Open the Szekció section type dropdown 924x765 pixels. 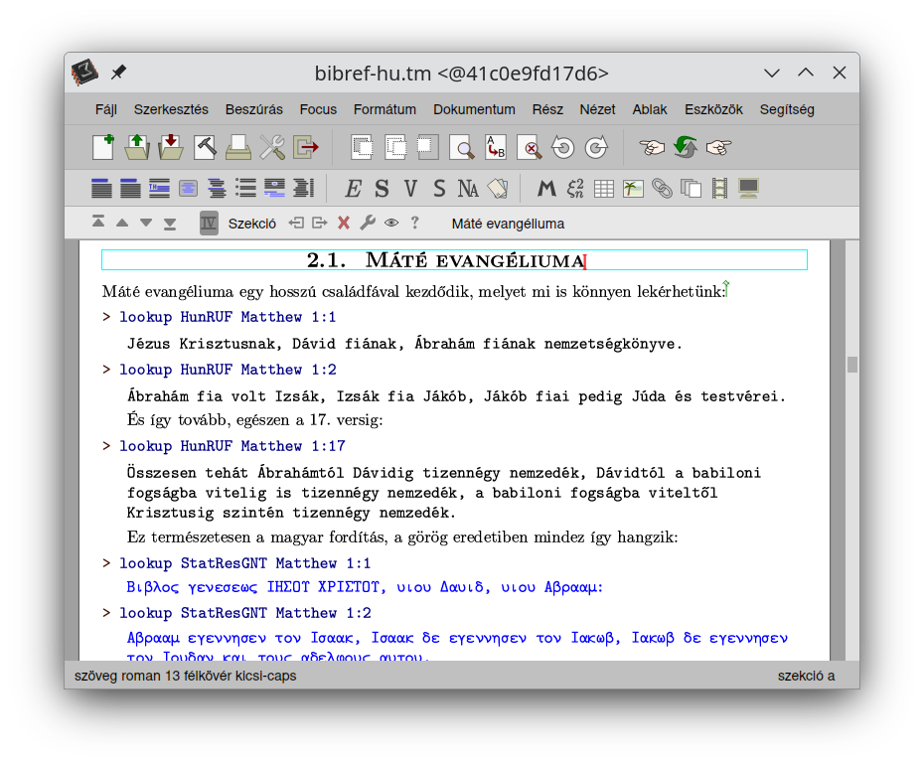click(251, 224)
